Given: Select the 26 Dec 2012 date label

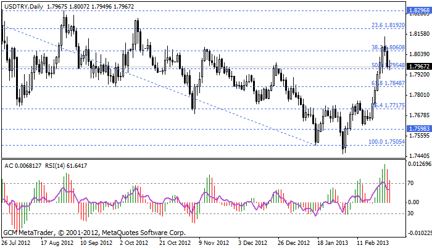Looking at the screenshot, I should pos(294,243).
